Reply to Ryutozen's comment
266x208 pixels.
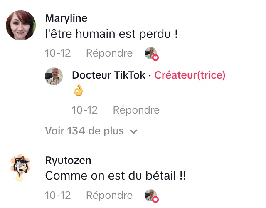(x=109, y=195)
